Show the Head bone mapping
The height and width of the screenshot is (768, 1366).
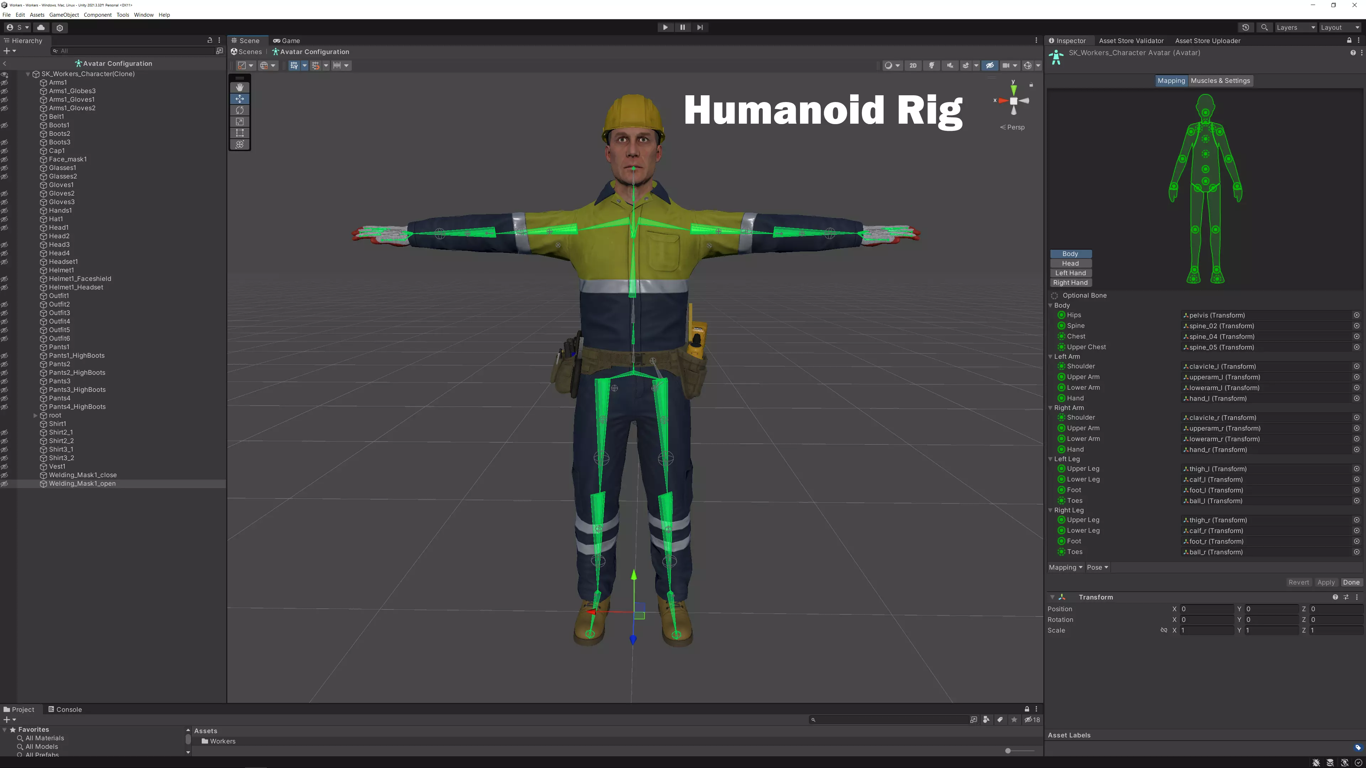coord(1070,264)
